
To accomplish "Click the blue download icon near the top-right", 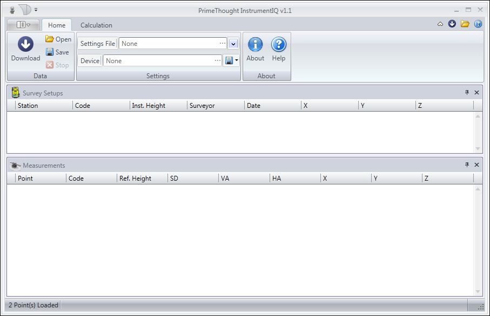I will point(453,24).
